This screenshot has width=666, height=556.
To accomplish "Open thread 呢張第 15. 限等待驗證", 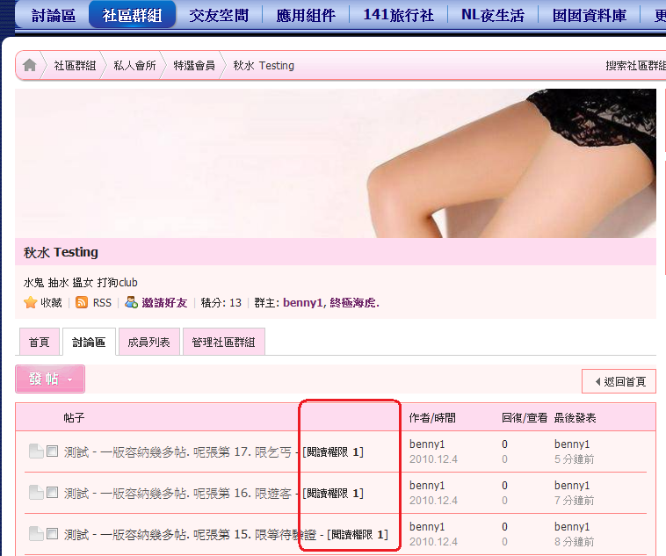I will pos(191,534).
